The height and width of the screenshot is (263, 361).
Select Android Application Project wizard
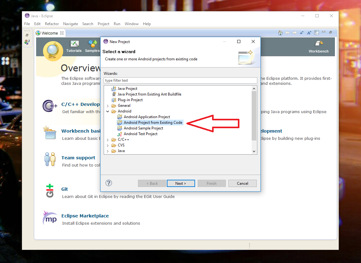147,117
